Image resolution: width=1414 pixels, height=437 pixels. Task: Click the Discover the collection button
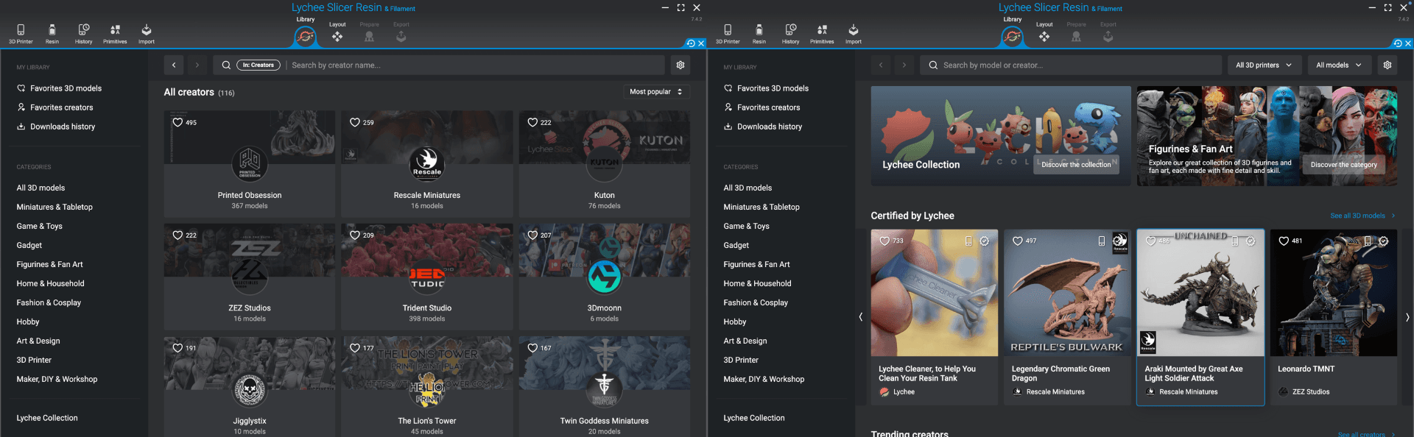pyautogui.click(x=1076, y=165)
